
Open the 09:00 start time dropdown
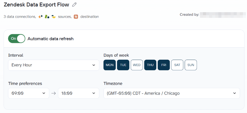(x=29, y=93)
